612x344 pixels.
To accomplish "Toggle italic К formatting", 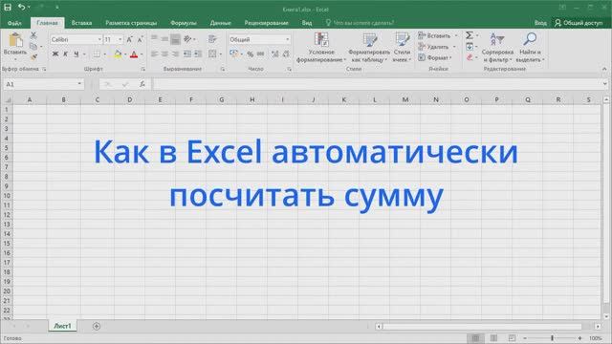I will pyautogui.click(x=66, y=54).
